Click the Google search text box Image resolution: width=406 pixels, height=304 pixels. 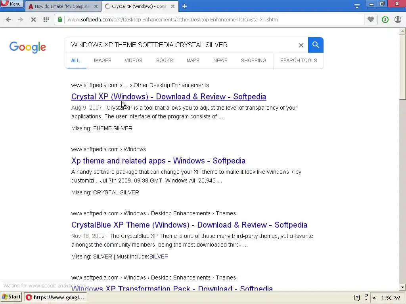[x=181, y=45]
